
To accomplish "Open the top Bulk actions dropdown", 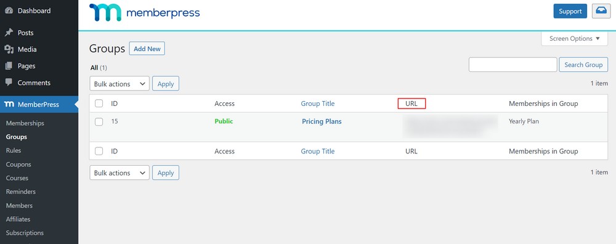I will 120,84.
